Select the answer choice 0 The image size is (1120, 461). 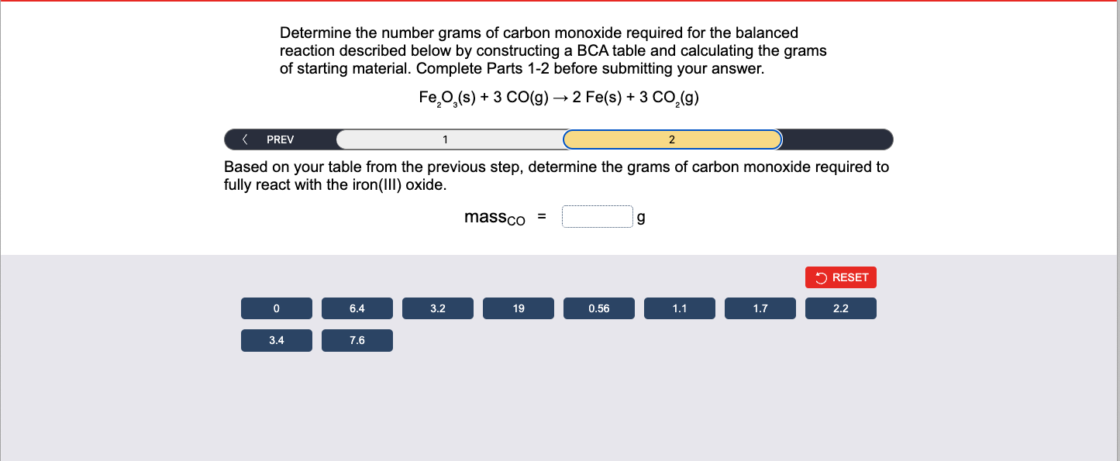pyautogui.click(x=276, y=308)
